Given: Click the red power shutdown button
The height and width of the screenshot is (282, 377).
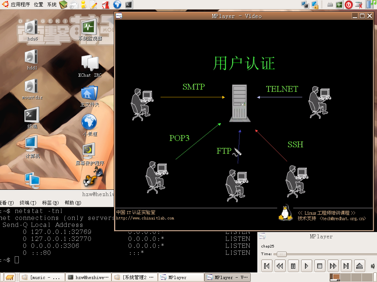Looking at the screenshot, I should click(349, 5).
